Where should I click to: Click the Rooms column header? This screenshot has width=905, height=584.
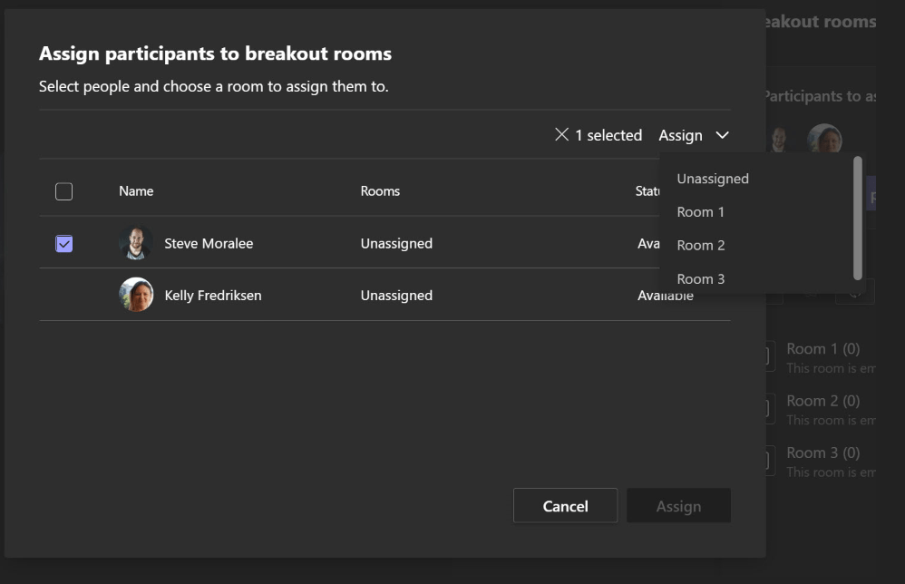(x=380, y=191)
